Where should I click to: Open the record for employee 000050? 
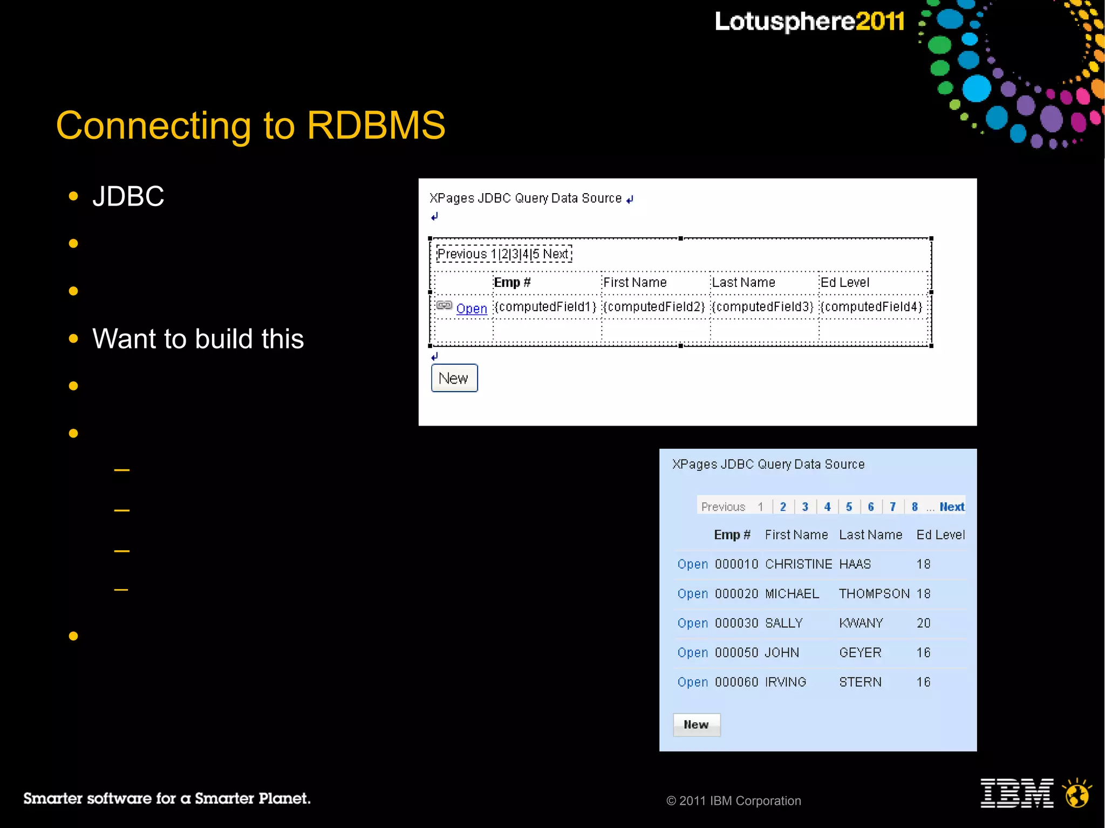pos(692,653)
